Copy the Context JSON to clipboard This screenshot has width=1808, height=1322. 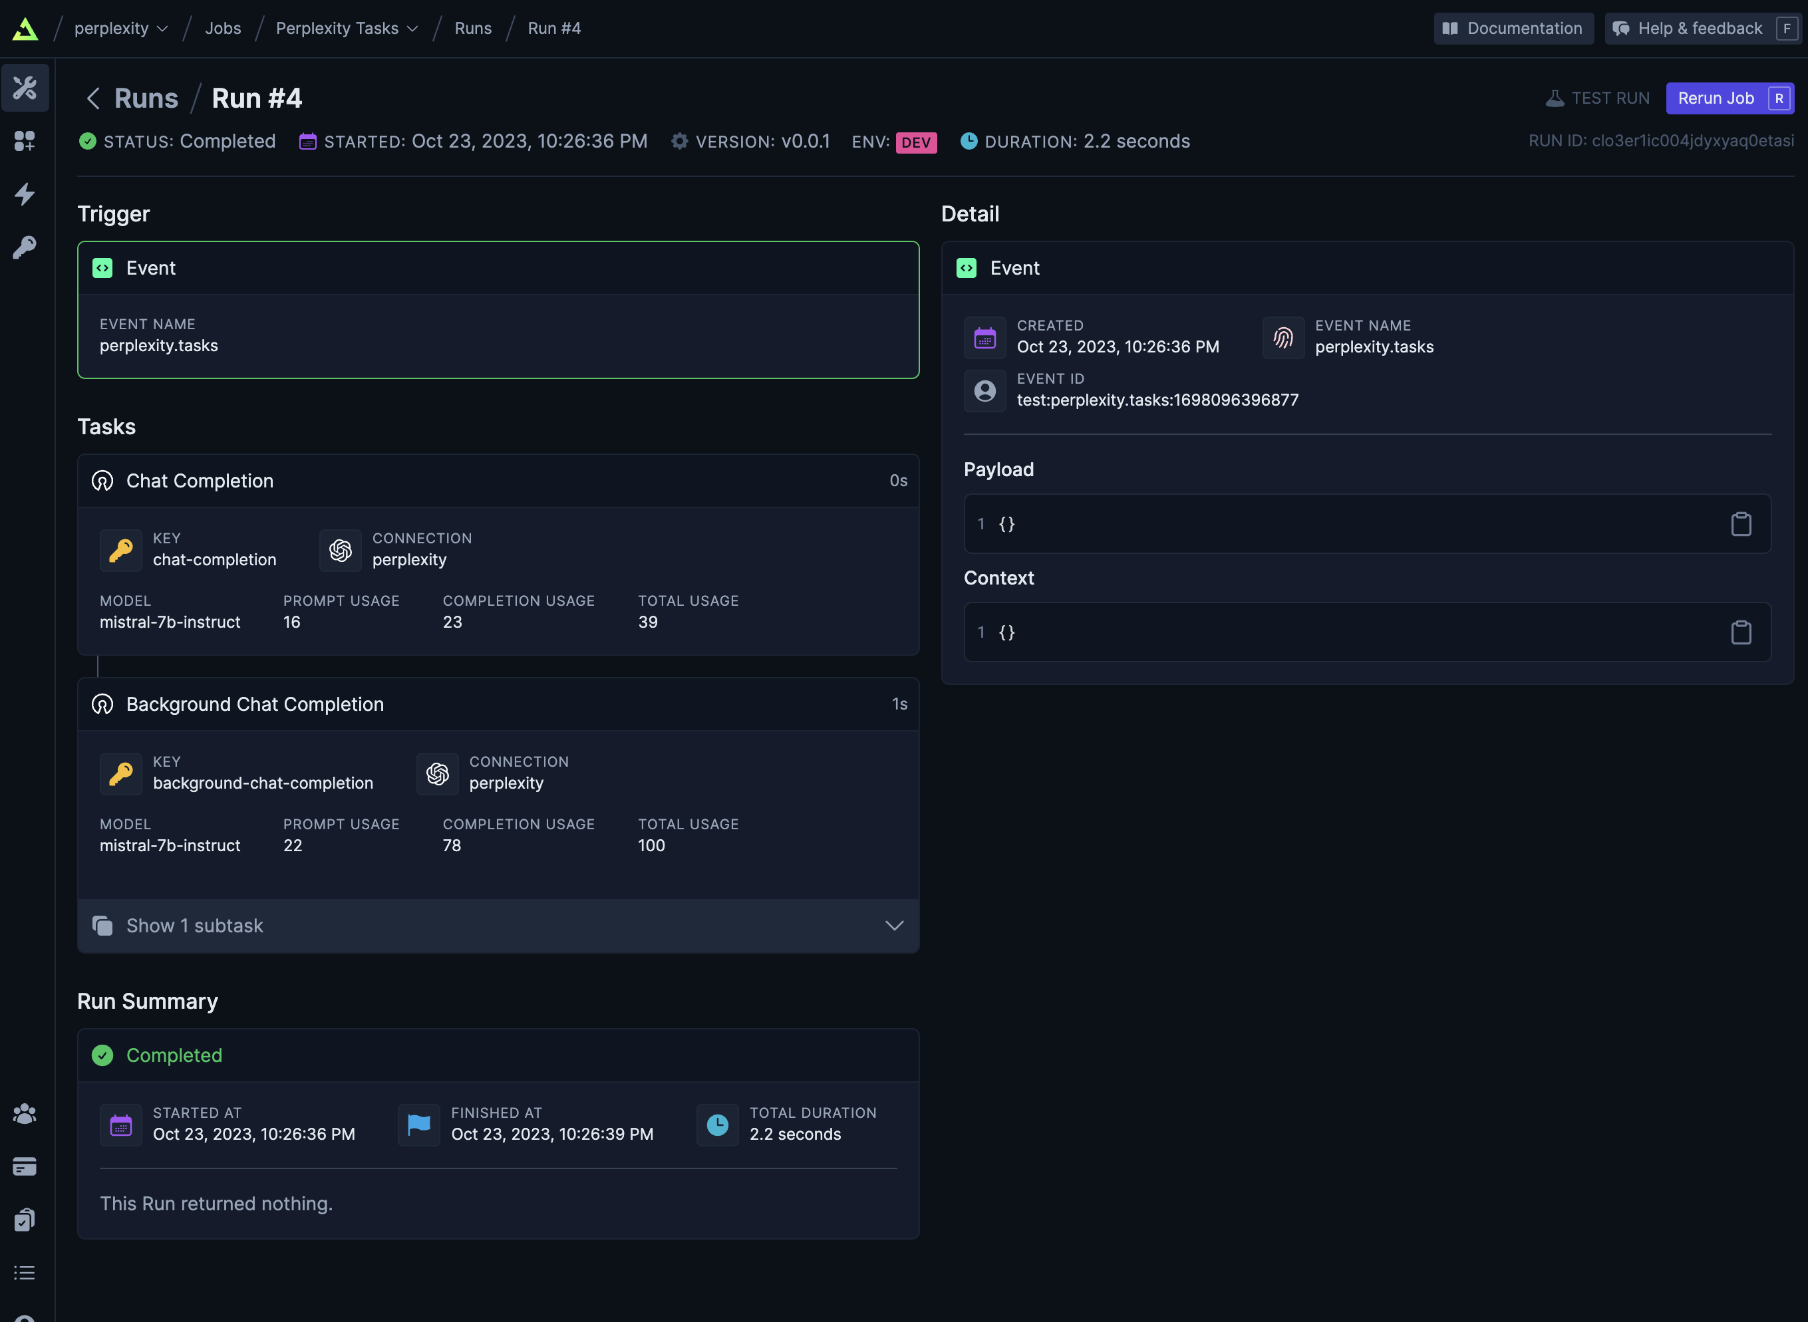(1741, 632)
